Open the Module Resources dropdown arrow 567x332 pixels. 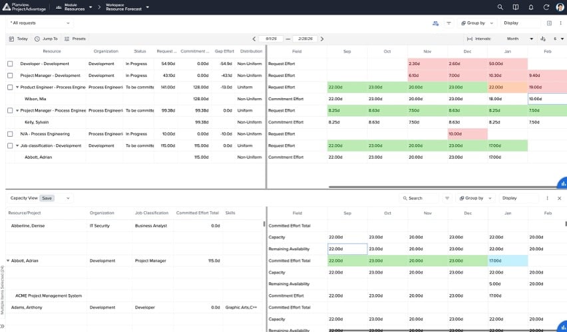pyautogui.click(x=91, y=7)
